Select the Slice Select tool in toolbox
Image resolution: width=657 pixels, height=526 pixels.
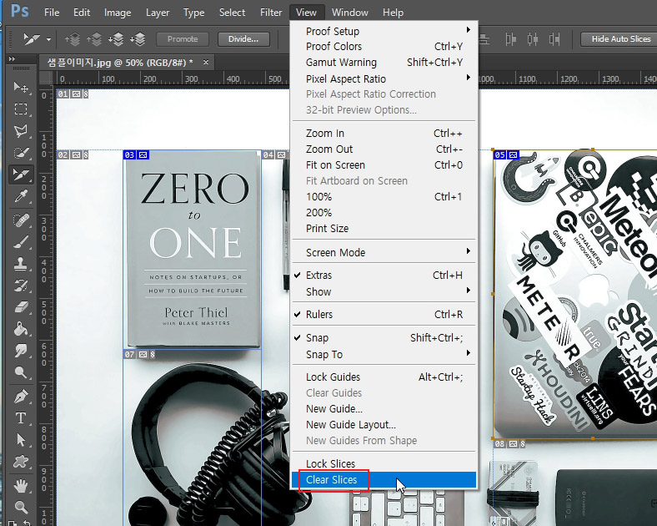pyautogui.click(x=21, y=174)
